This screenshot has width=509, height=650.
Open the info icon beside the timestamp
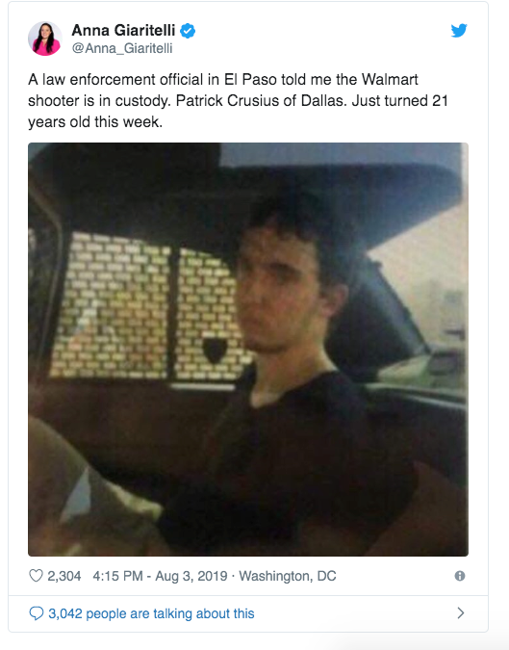coord(460,576)
